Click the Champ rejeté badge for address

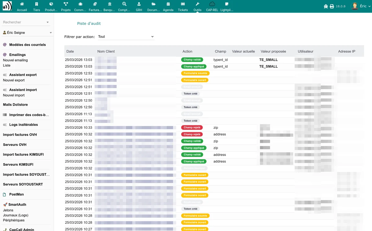coord(192,134)
